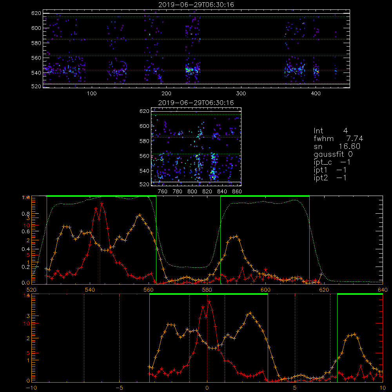
Task: Click the orange curve peak near 557 in profile plot
Action: [140, 215]
